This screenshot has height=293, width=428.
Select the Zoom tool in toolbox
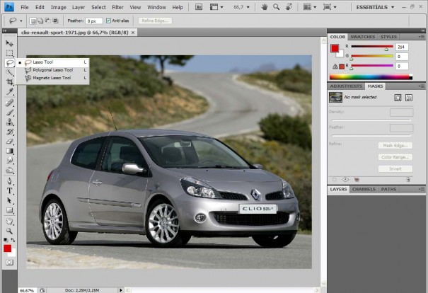[10, 231]
